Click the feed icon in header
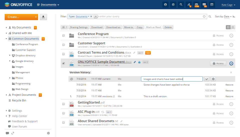 click(189, 5)
